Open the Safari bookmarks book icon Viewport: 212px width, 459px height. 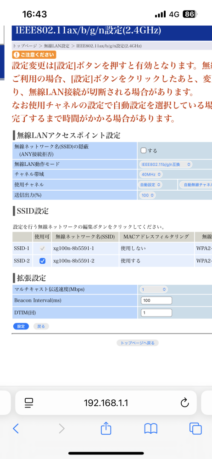[x=151, y=429]
